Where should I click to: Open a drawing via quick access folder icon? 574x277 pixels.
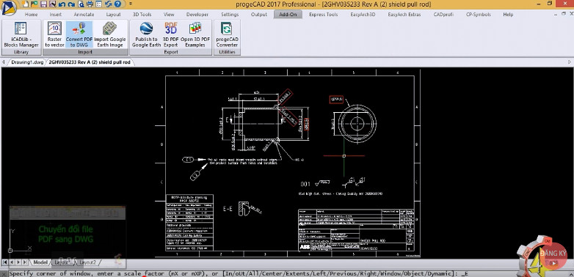pyautogui.click(x=34, y=4)
